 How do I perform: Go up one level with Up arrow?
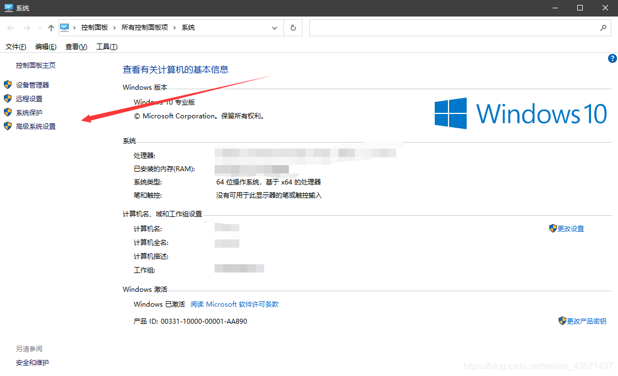(51, 28)
